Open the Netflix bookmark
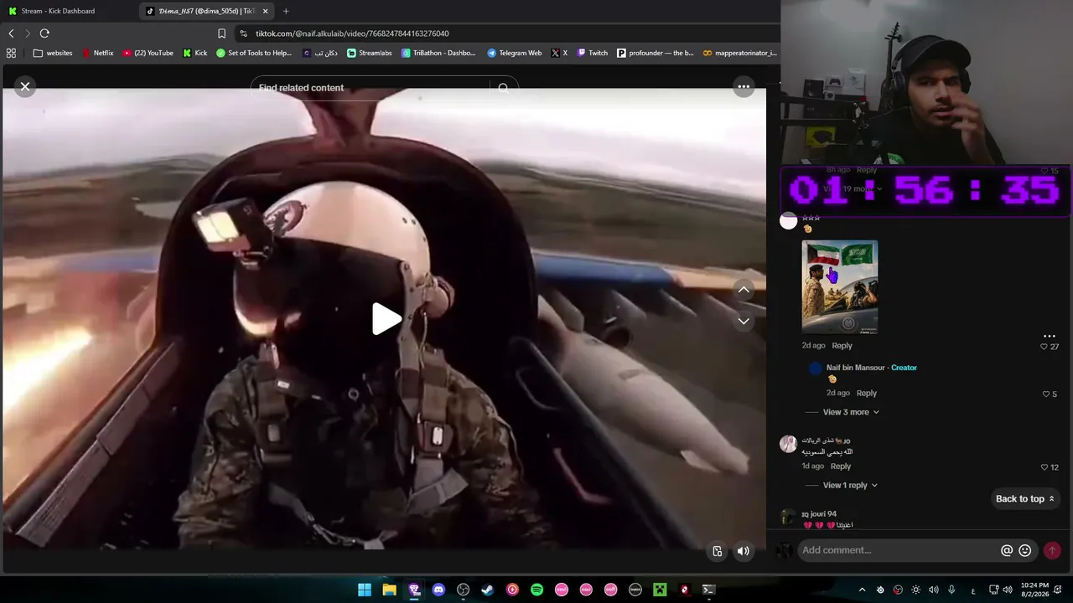 [x=97, y=53]
